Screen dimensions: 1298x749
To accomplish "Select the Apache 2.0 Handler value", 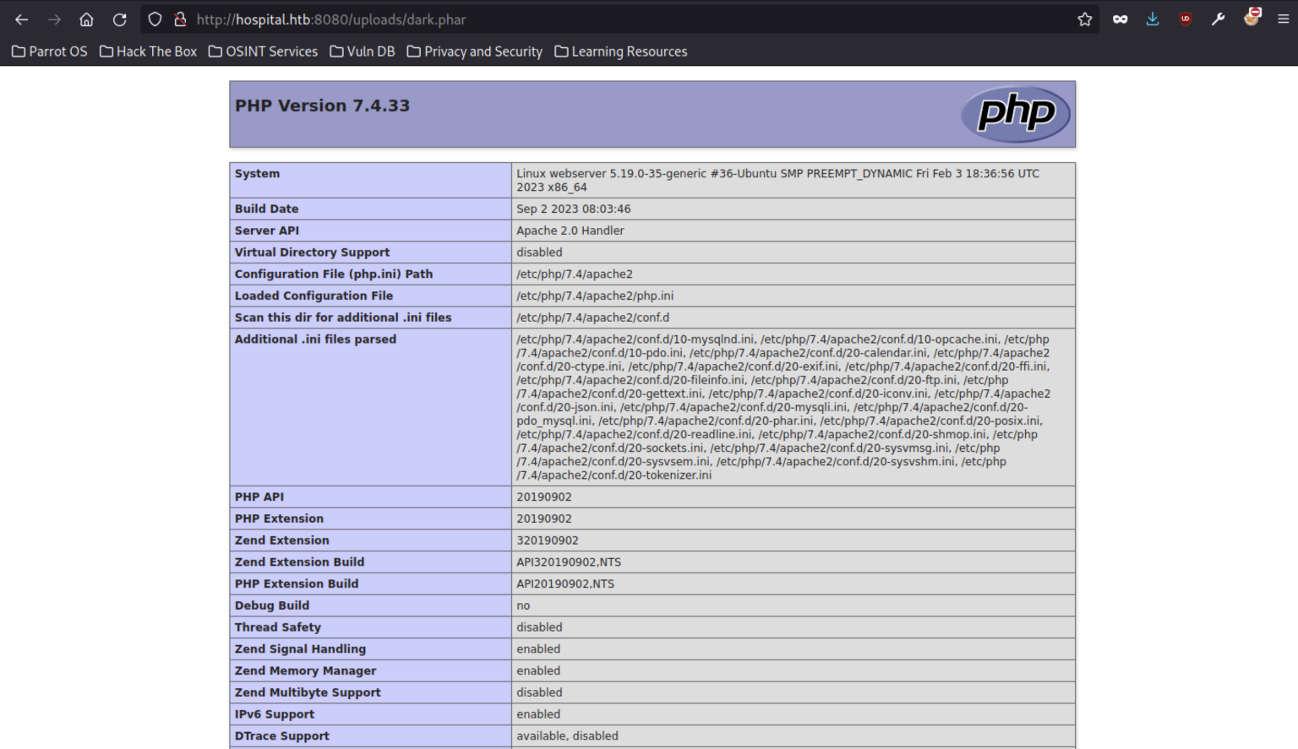I will [x=570, y=231].
